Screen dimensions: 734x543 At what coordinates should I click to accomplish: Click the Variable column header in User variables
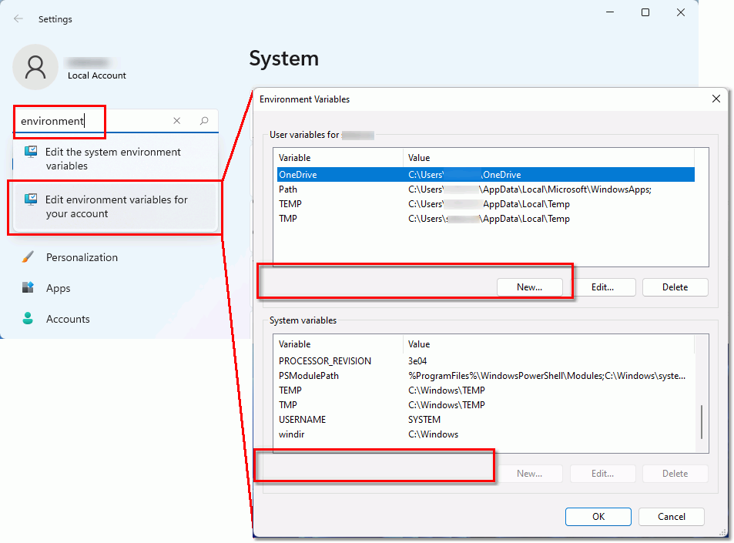338,158
